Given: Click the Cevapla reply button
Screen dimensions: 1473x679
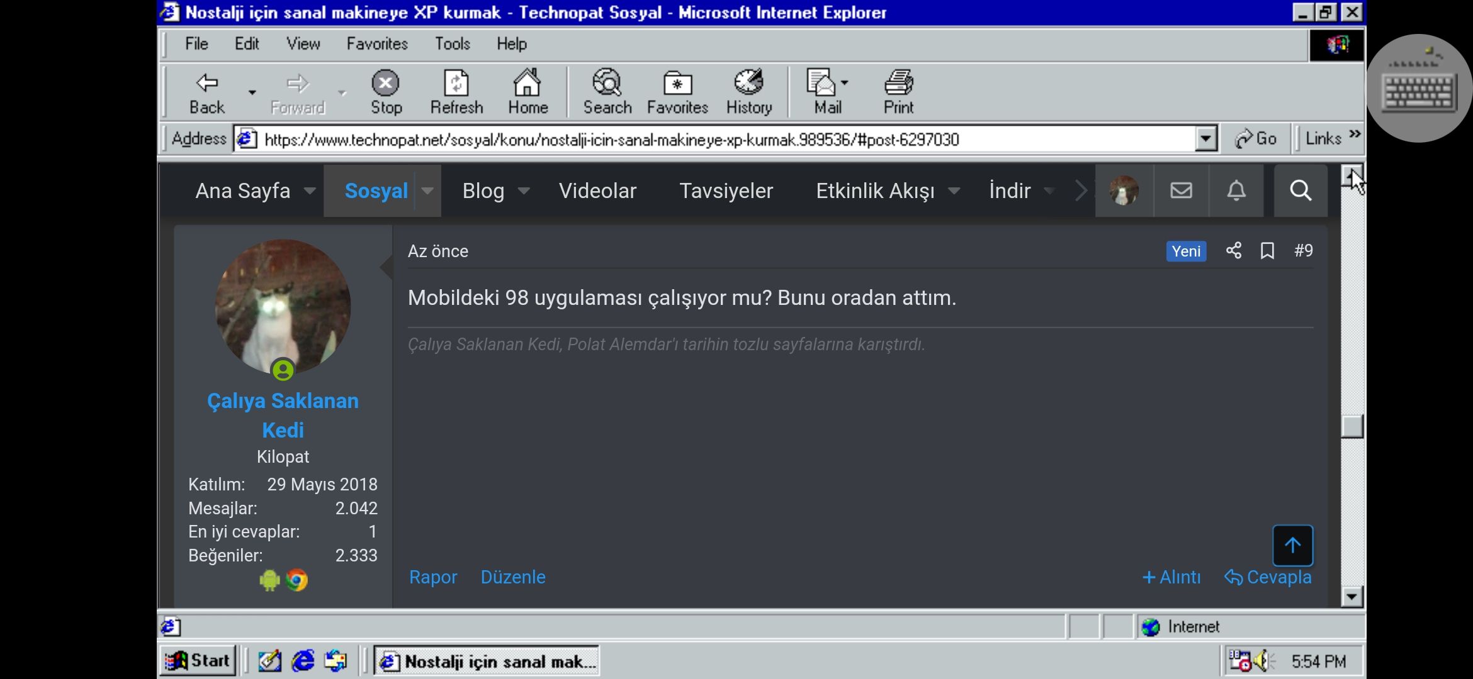Looking at the screenshot, I should (1268, 577).
